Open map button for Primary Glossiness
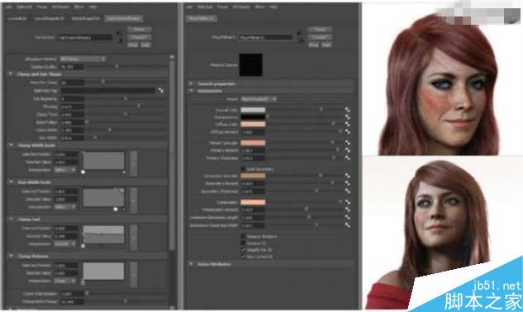This screenshot has height=312, width=523. 347,158
